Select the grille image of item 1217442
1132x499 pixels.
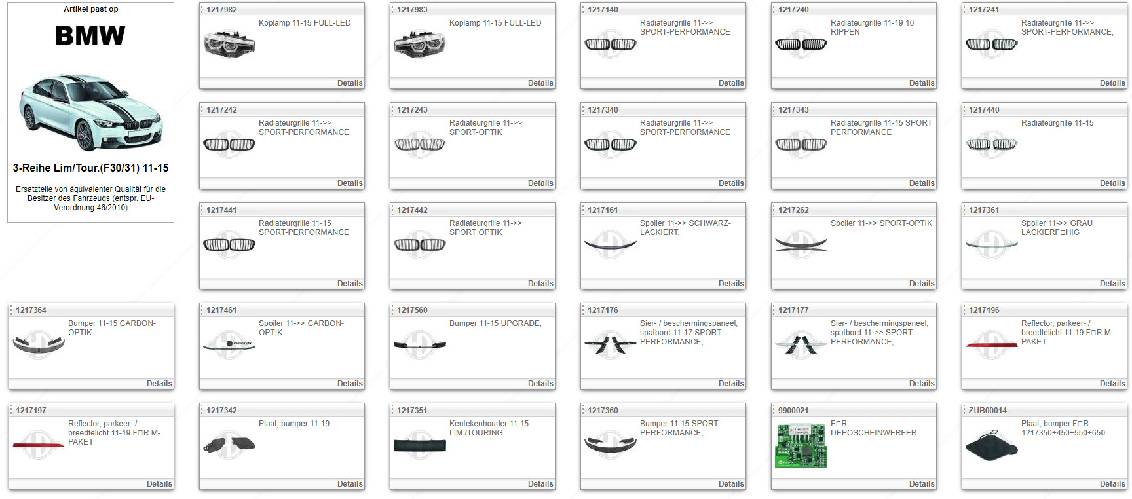coord(420,245)
